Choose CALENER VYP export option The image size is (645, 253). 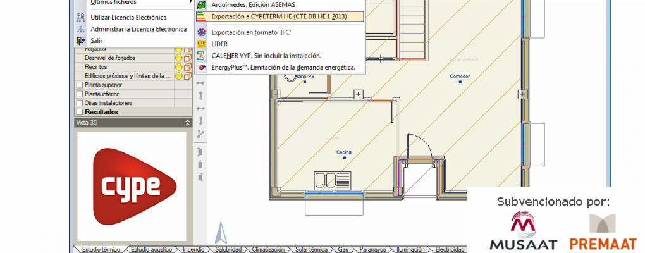pos(266,56)
